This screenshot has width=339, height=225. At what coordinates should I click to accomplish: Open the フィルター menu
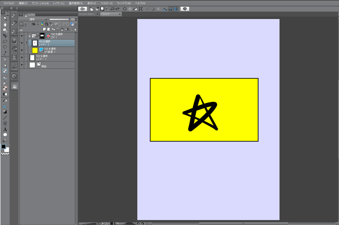[x=106, y=3]
